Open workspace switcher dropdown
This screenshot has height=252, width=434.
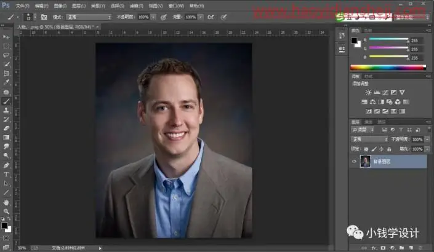pyautogui.click(x=412, y=17)
